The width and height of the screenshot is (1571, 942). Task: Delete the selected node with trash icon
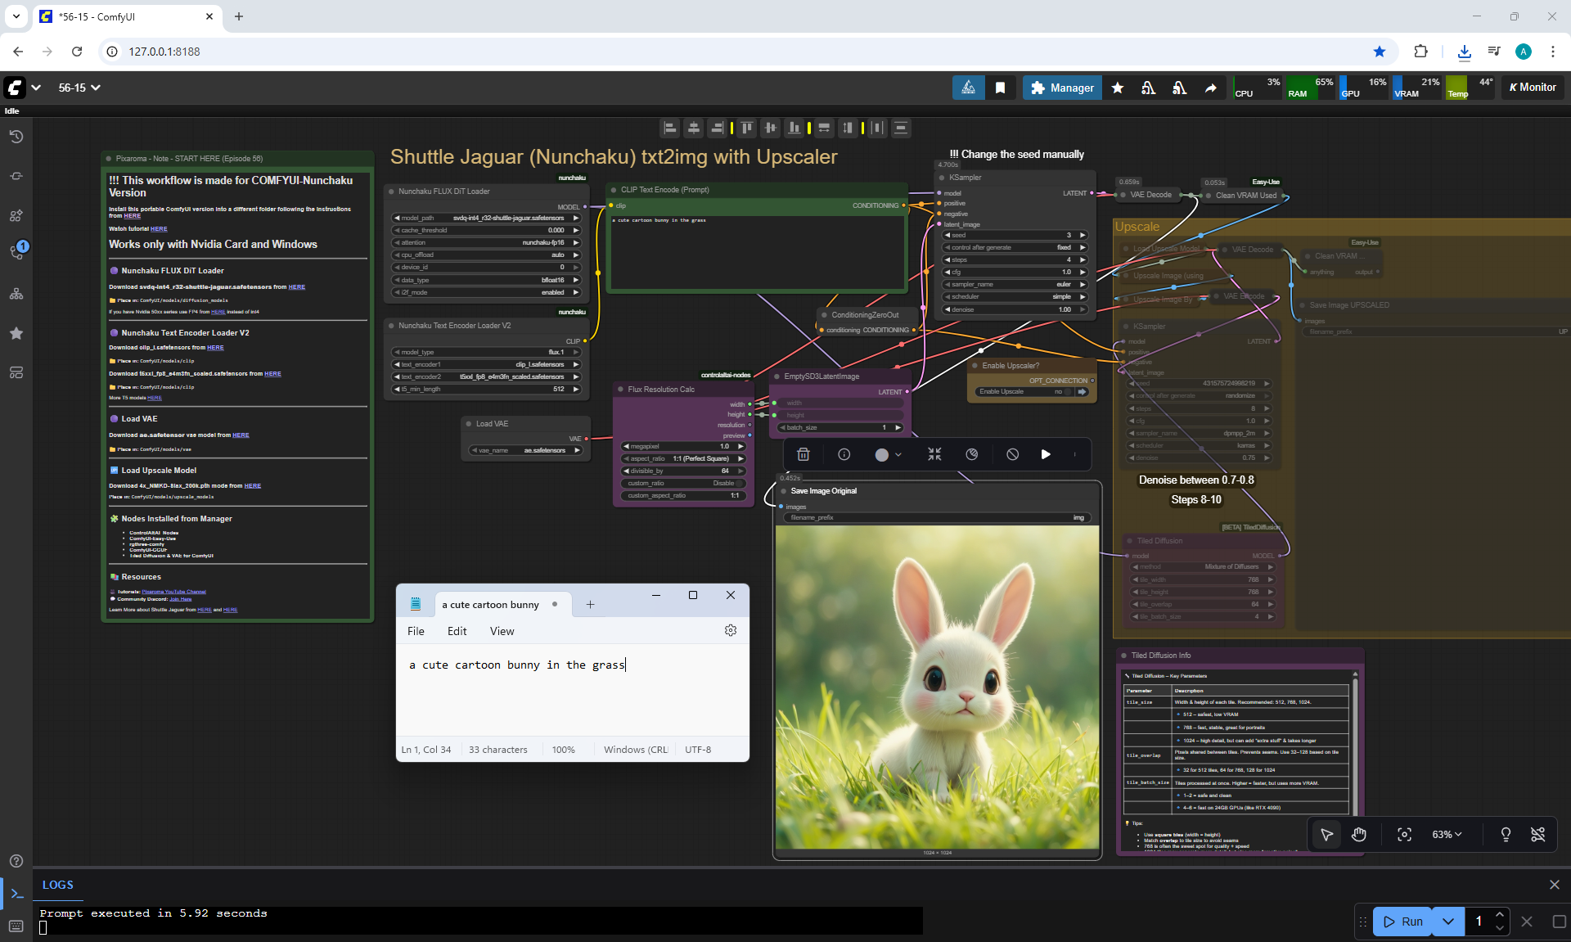coord(803,455)
